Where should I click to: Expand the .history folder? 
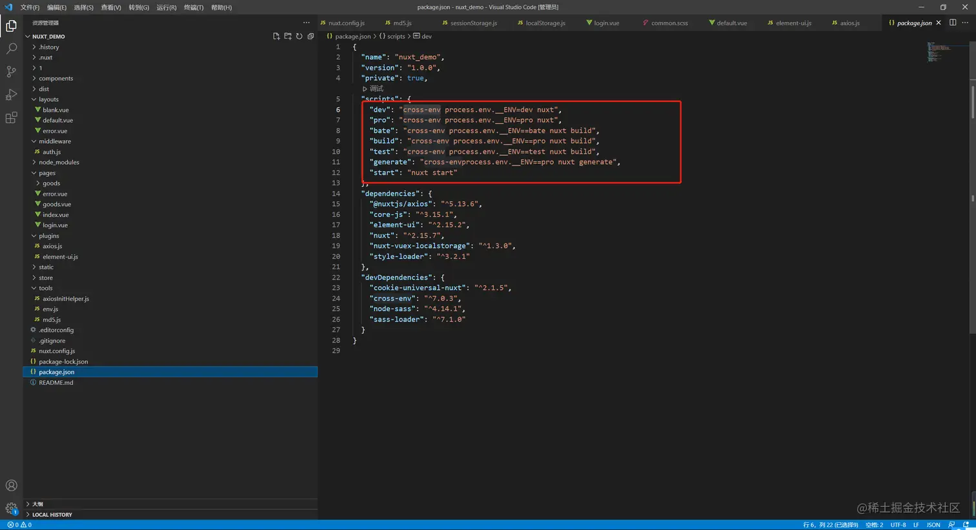tap(170, 47)
